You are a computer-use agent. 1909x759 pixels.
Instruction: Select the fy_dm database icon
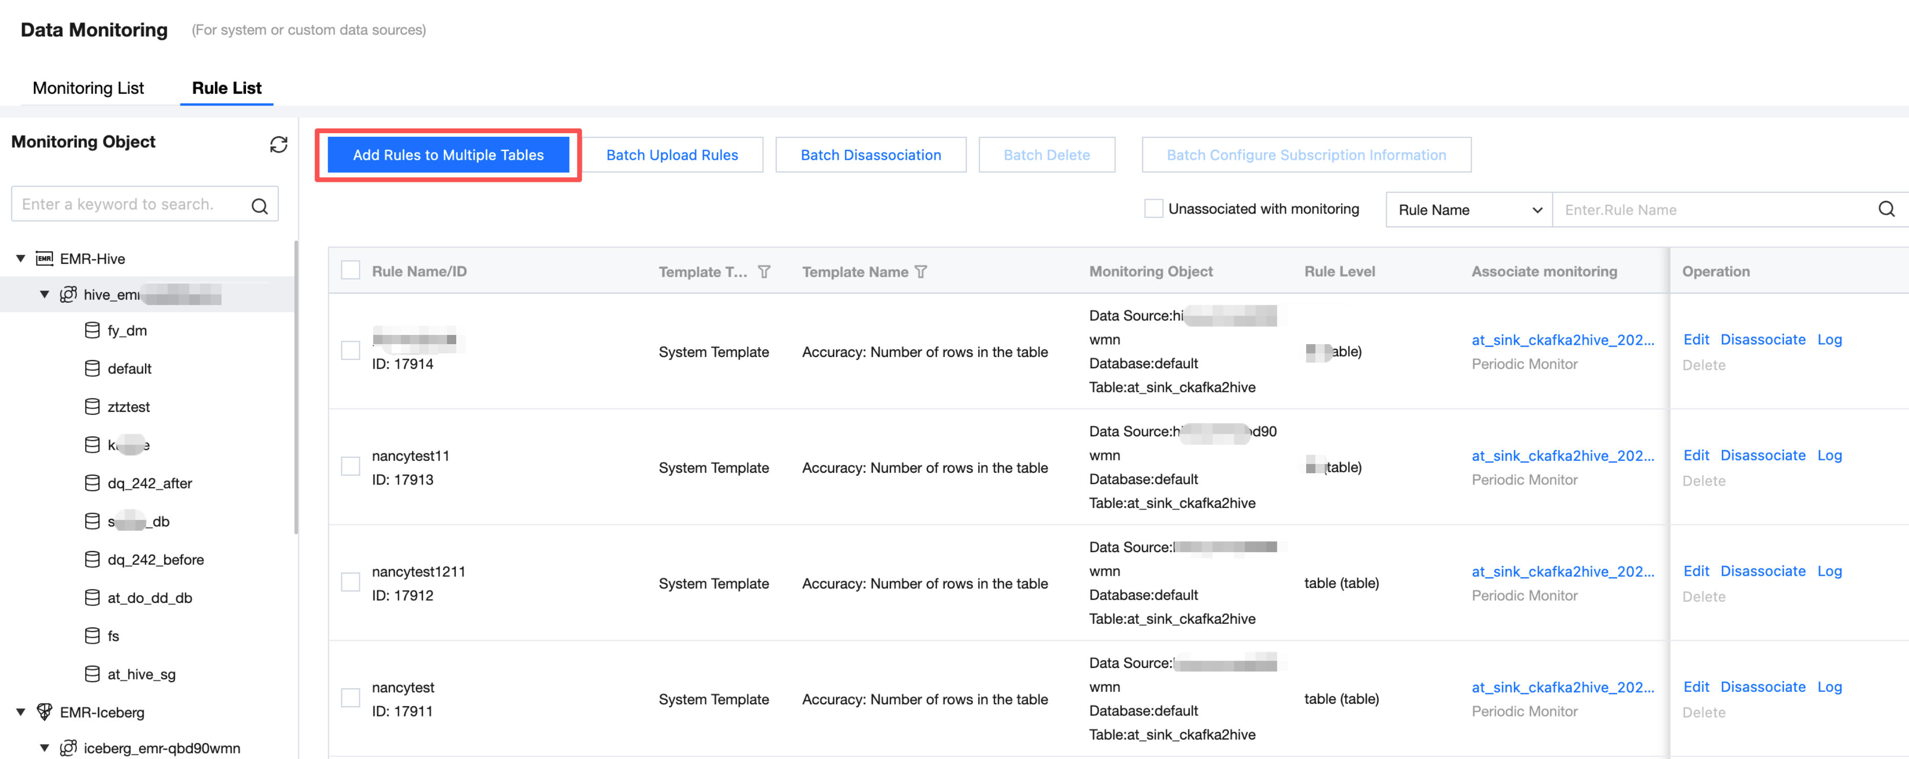pos(92,330)
